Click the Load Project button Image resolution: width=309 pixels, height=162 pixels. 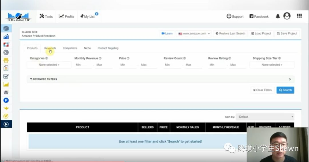pos(261,33)
